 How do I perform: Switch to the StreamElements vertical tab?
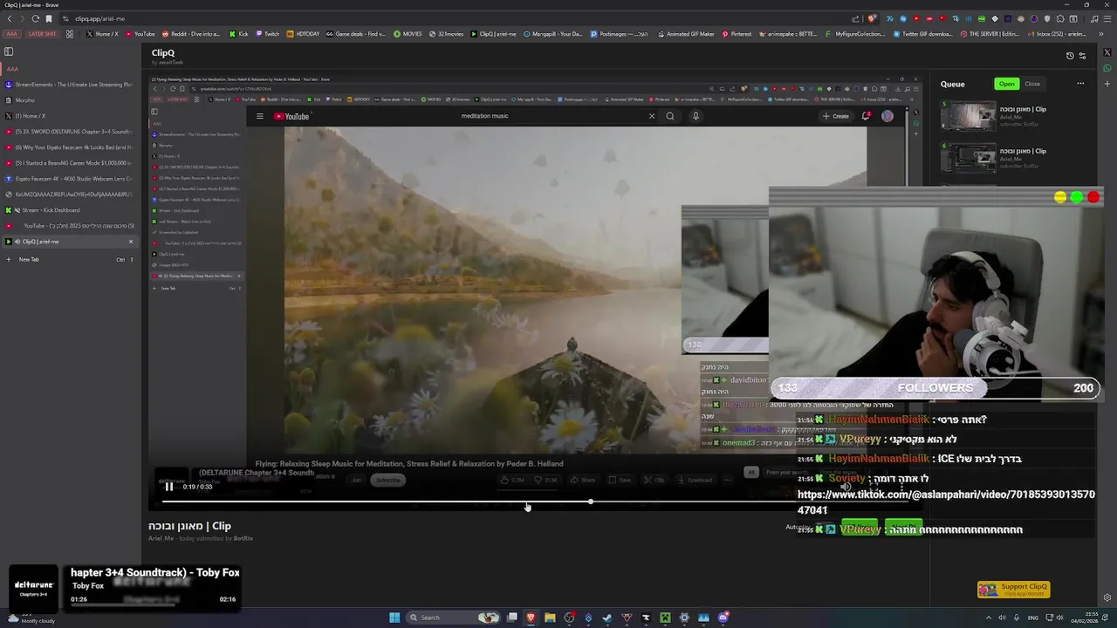pos(70,85)
